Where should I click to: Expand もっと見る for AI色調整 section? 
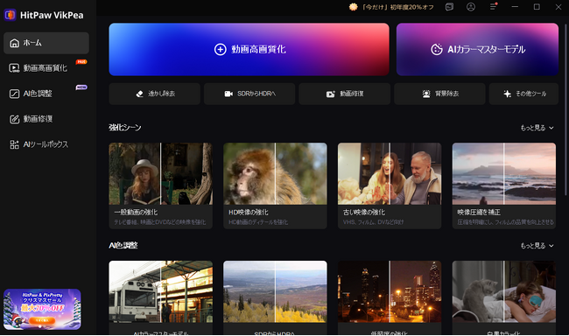[x=537, y=246]
